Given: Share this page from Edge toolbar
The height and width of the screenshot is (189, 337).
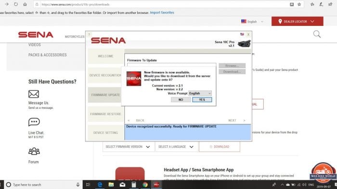Looking at the screenshot, I should click(330, 4).
